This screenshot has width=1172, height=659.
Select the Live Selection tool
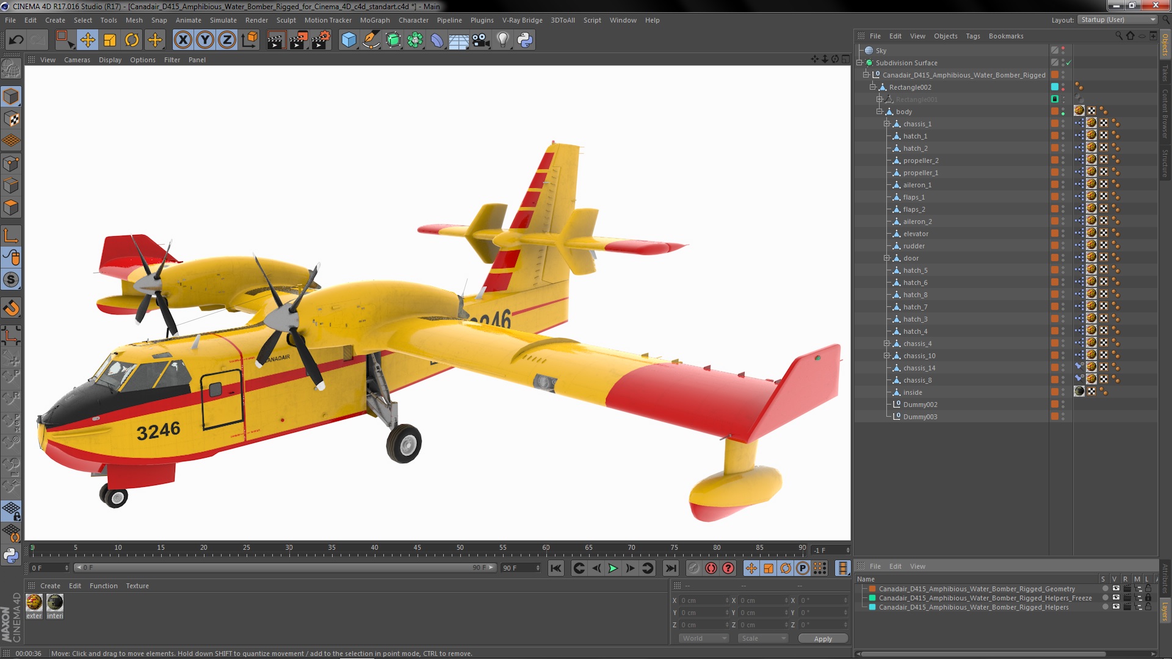pos(65,40)
